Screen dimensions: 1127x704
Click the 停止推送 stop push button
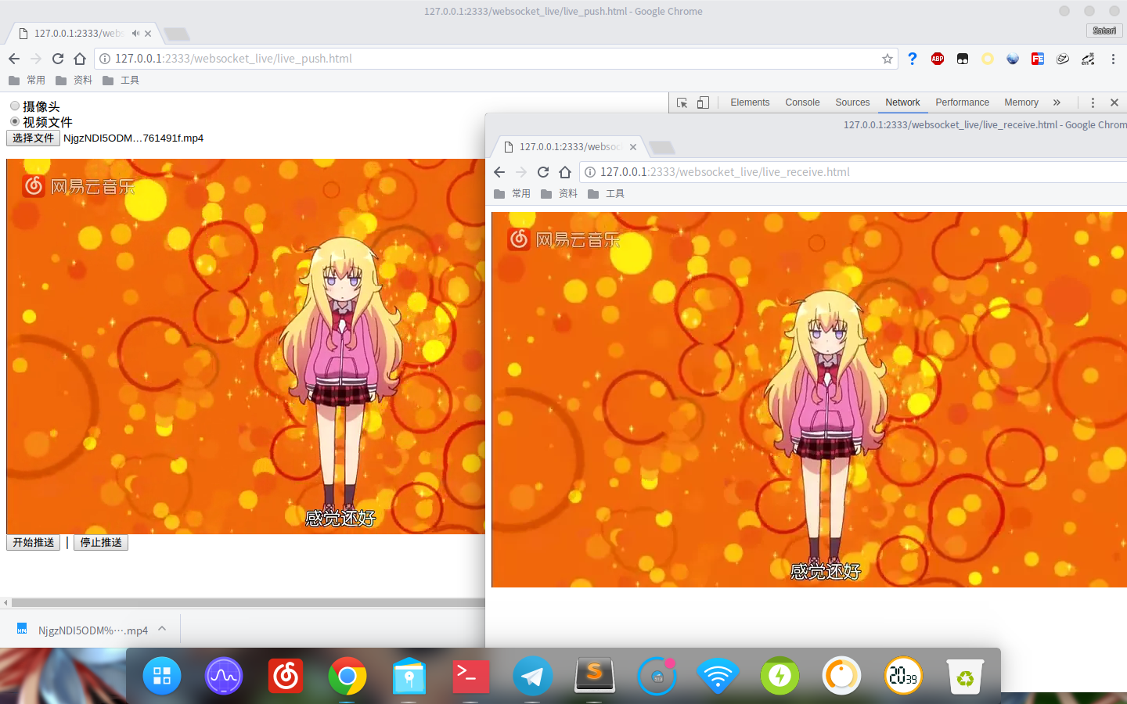tap(101, 542)
